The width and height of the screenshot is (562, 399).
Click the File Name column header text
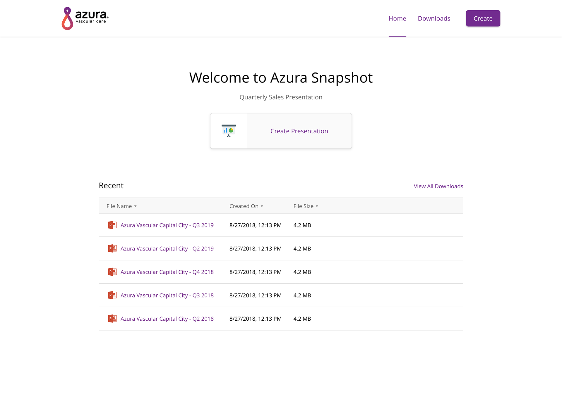(119, 206)
